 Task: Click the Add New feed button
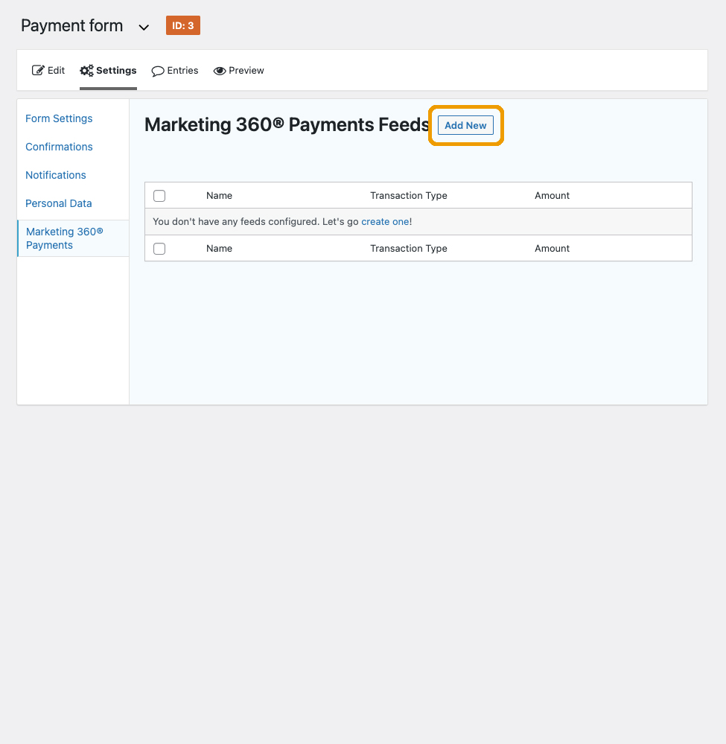pyautogui.click(x=465, y=125)
